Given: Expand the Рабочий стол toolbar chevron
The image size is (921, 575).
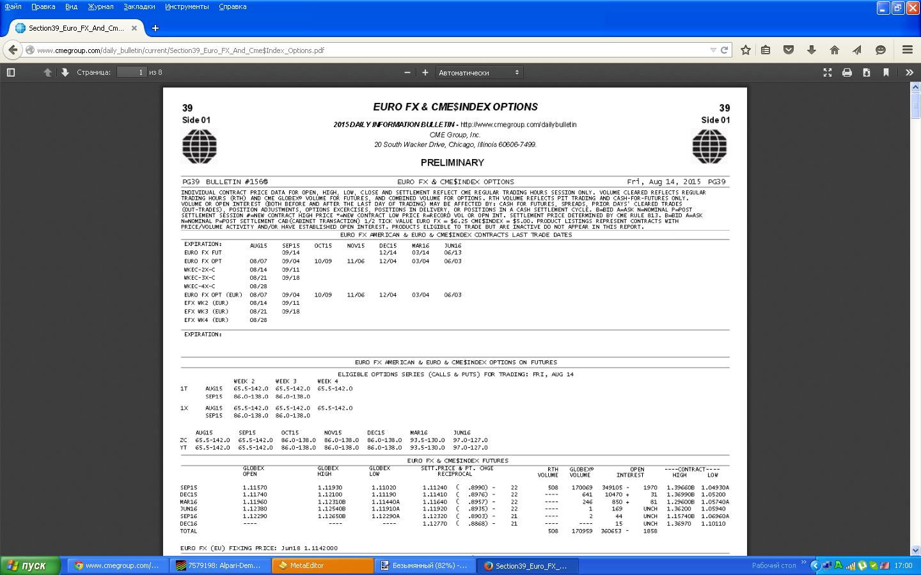Looking at the screenshot, I should point(804,562).
